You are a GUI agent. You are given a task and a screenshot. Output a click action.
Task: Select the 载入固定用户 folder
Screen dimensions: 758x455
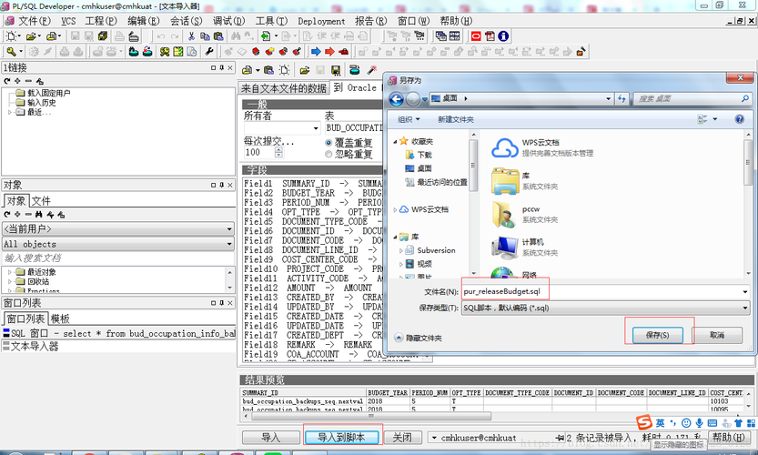pos(44,93)
